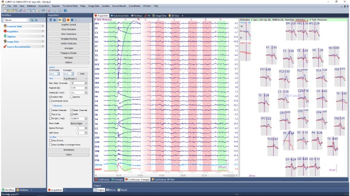Click the blue Stop acquisition icon
Screen dimensions: 350x196
72,20
